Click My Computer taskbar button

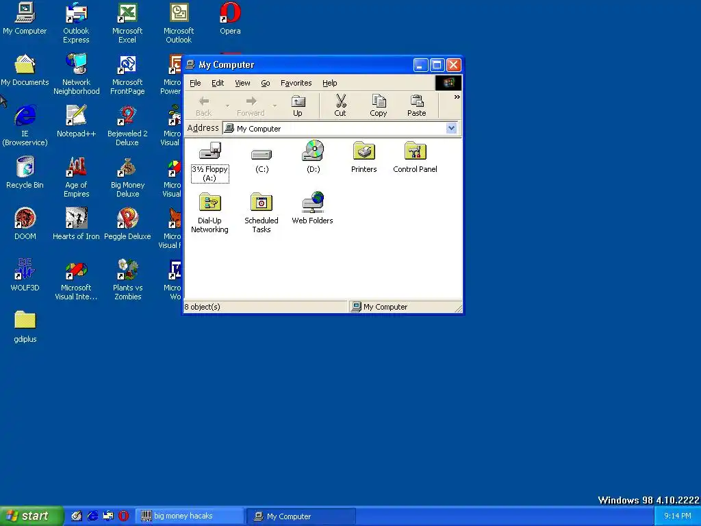301,516
